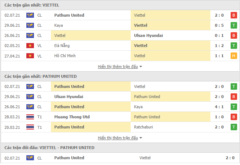Click the Vietnam flag icon for Đà Nẵng match
The height and width of the screenshot is (165, 240).
pos(30,46)
